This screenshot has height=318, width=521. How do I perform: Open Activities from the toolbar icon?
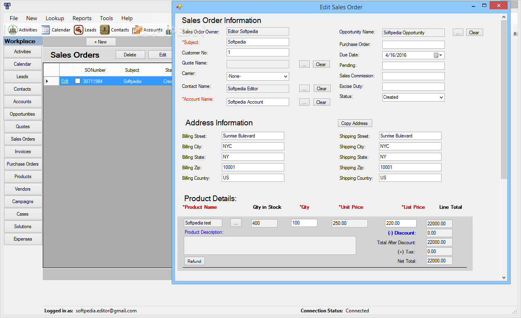point(13,30)
